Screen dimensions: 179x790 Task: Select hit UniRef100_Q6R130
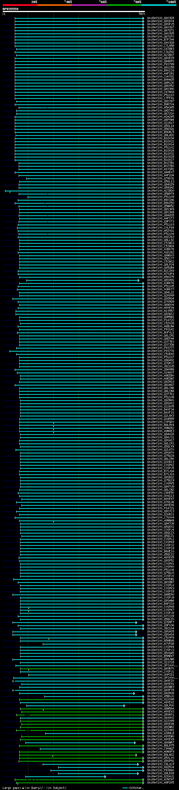point(161,83)
